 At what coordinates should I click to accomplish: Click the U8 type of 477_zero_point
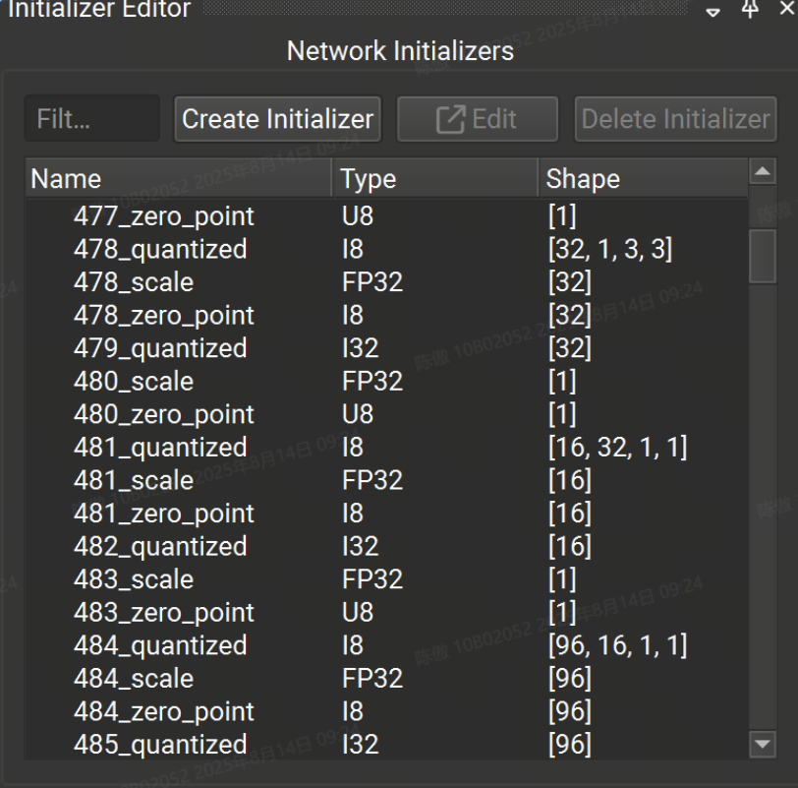pyautogui.click(x=358, y=216)
